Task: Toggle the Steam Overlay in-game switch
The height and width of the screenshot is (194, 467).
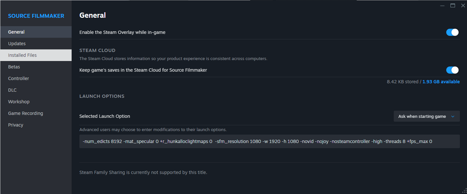Action: pos(452,32)
